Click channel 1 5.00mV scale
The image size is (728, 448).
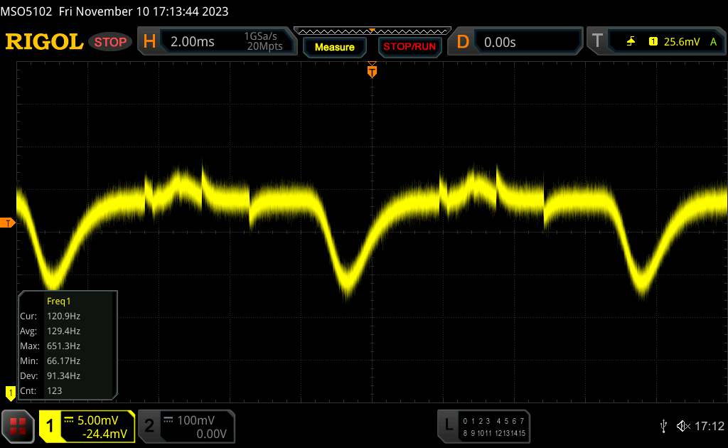97,420
